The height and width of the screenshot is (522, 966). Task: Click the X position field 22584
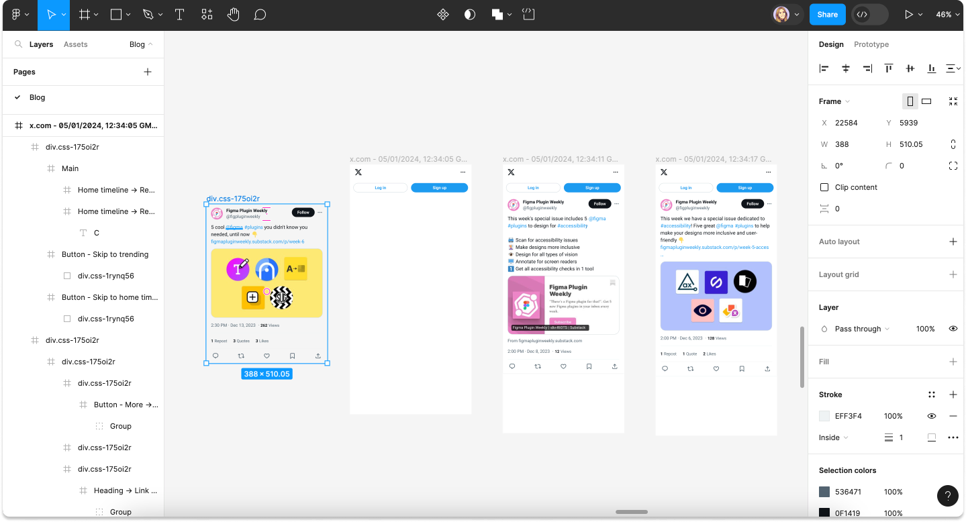(x=847, y=123)
